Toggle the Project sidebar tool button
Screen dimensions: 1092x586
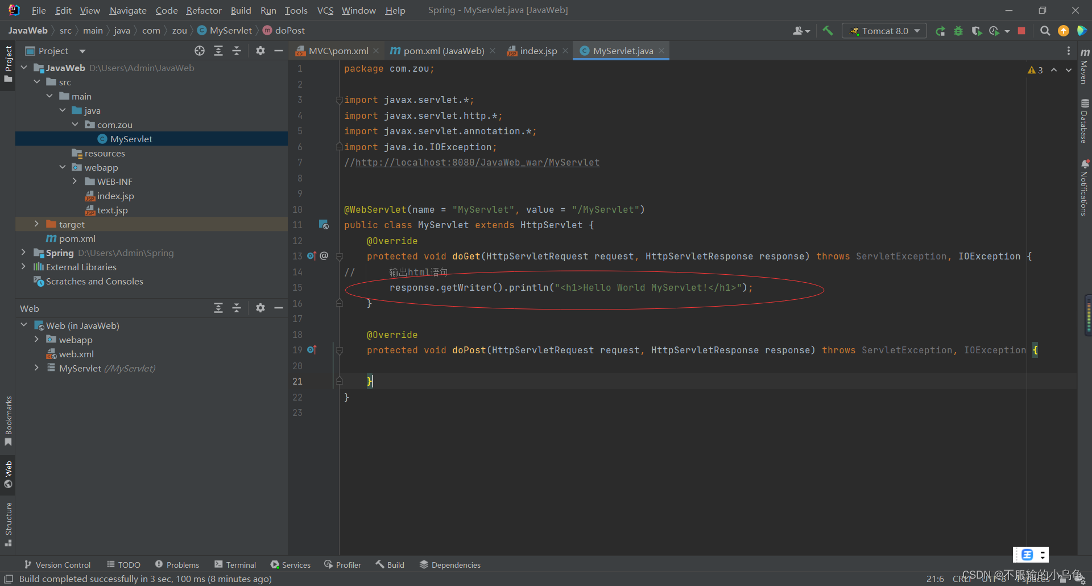[8, 64]
